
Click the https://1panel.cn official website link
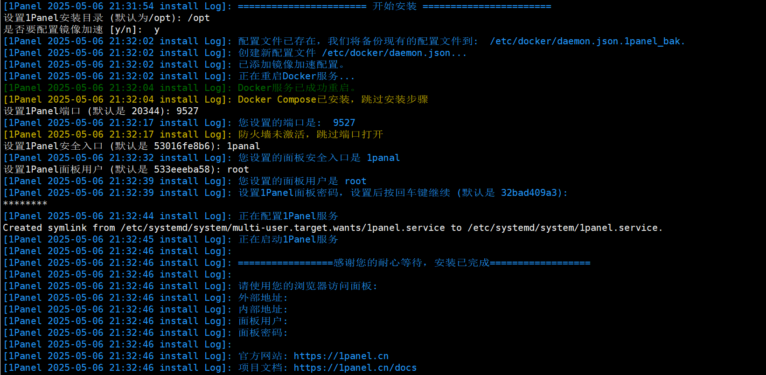click(341, 356)
